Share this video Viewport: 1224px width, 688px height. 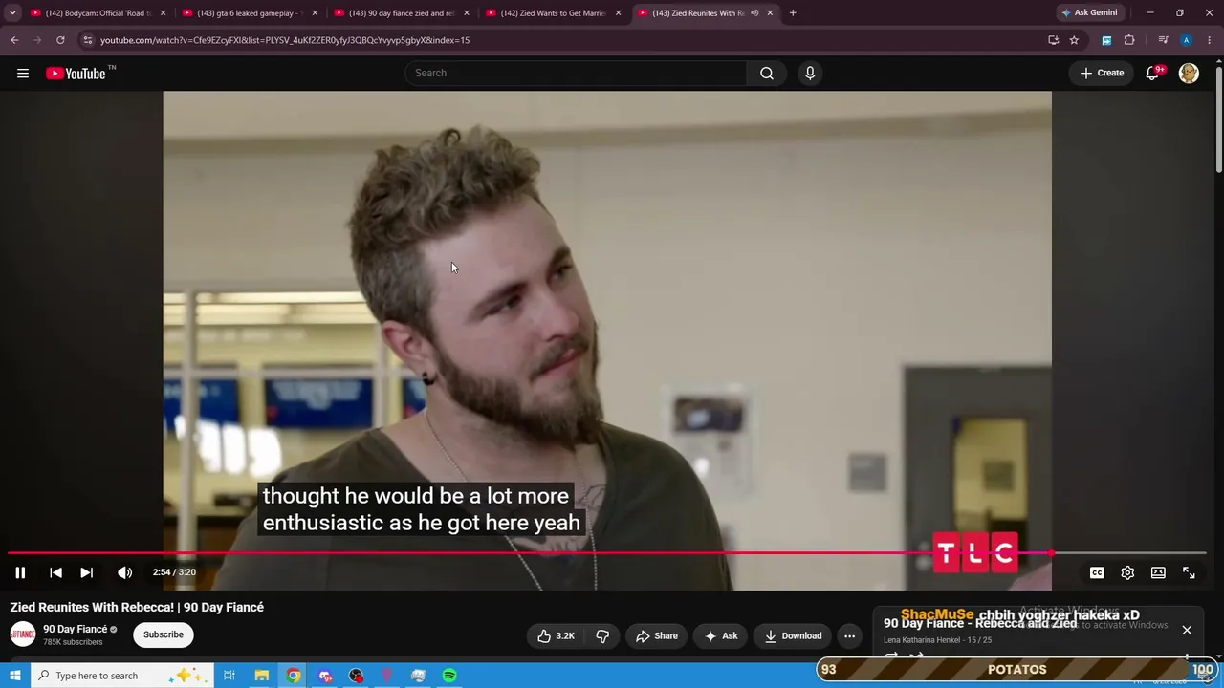(x=657, y=636)
